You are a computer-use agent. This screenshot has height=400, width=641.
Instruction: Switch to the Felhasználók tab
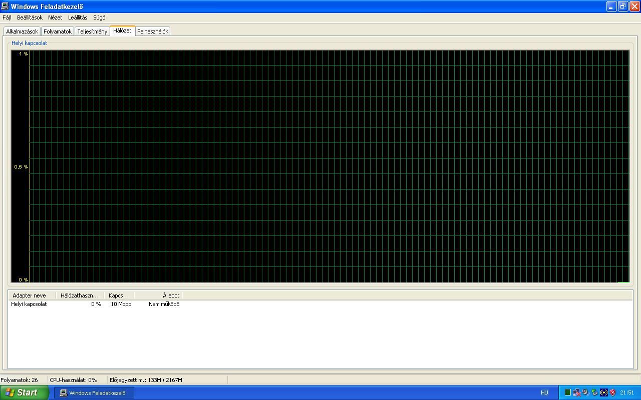(153, 31)
